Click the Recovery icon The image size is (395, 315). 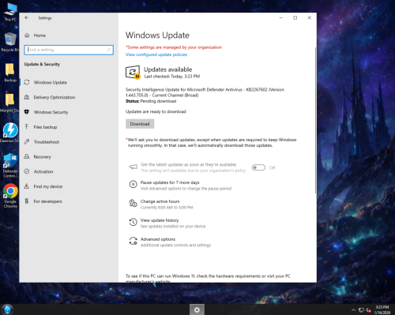pyautogui.click(x=27, y=156)
